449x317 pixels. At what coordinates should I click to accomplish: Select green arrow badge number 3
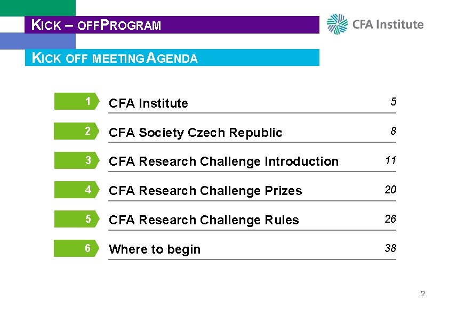point(77,160)
